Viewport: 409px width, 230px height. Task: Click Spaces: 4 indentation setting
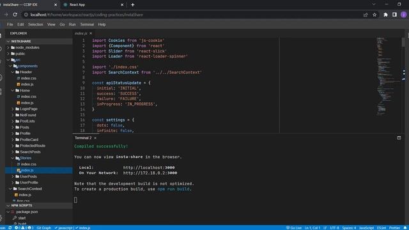point(349,228)
